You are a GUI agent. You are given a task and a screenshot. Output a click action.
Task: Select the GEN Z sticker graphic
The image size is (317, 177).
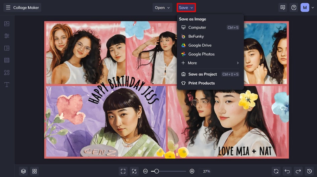click(99, 151)
